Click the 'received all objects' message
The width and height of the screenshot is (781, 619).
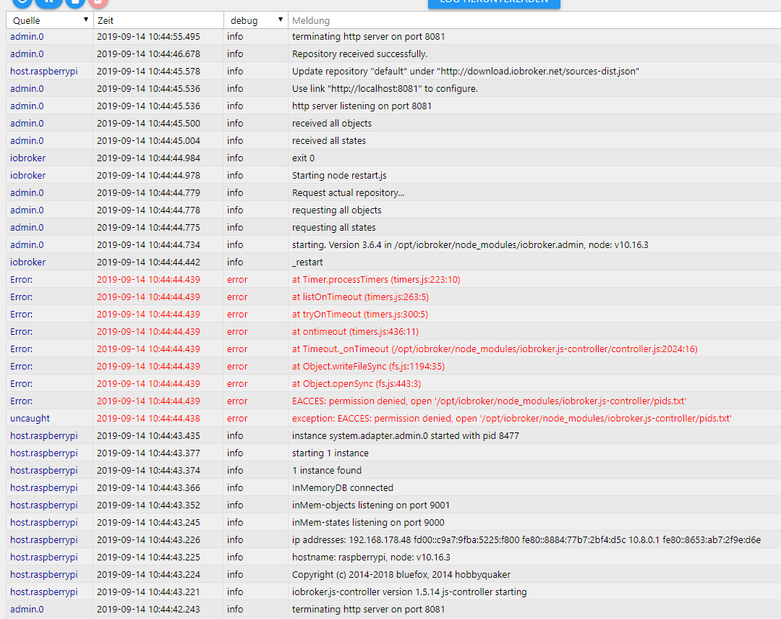coord(332,124)
